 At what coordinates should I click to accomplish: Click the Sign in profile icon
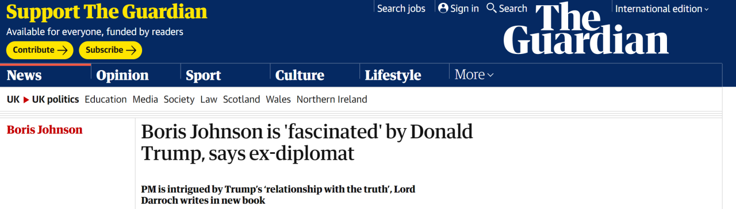443,8
